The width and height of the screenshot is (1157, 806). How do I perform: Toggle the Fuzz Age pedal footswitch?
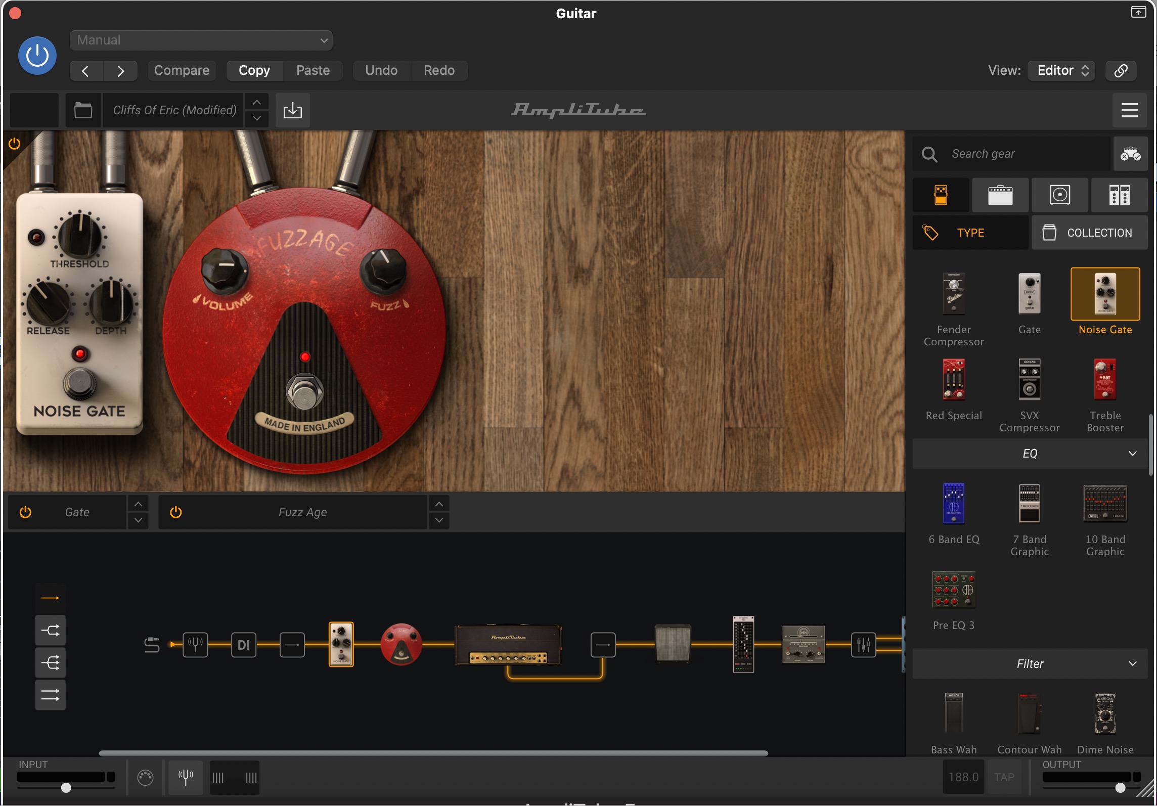coord(304,392)
